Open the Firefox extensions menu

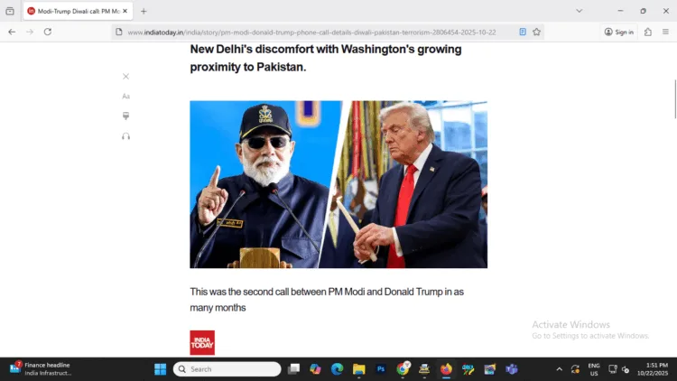[647, 32]
